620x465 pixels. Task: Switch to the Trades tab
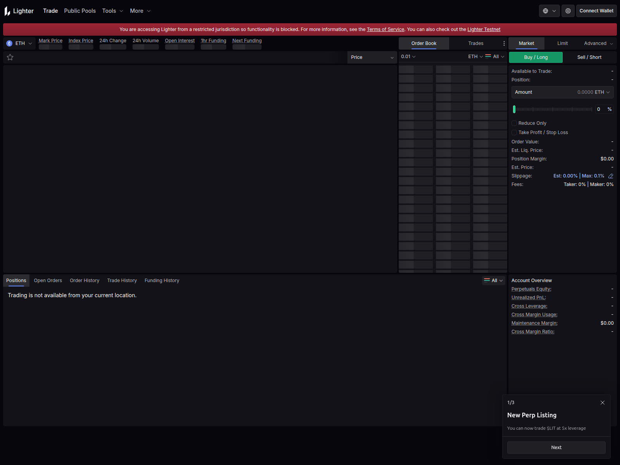[x=475, y=43]
